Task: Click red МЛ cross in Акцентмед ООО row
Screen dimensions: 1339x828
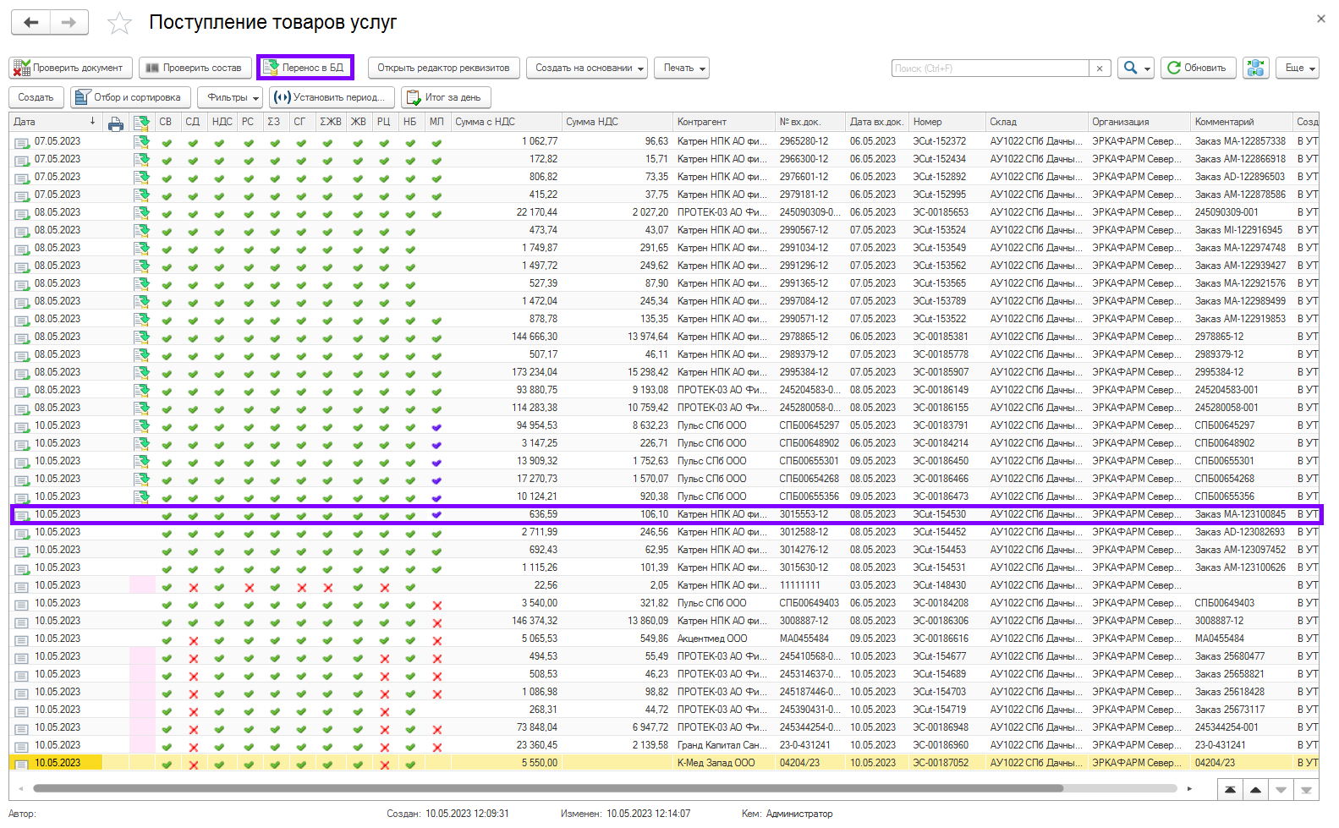Action: [x=436, y=639]
